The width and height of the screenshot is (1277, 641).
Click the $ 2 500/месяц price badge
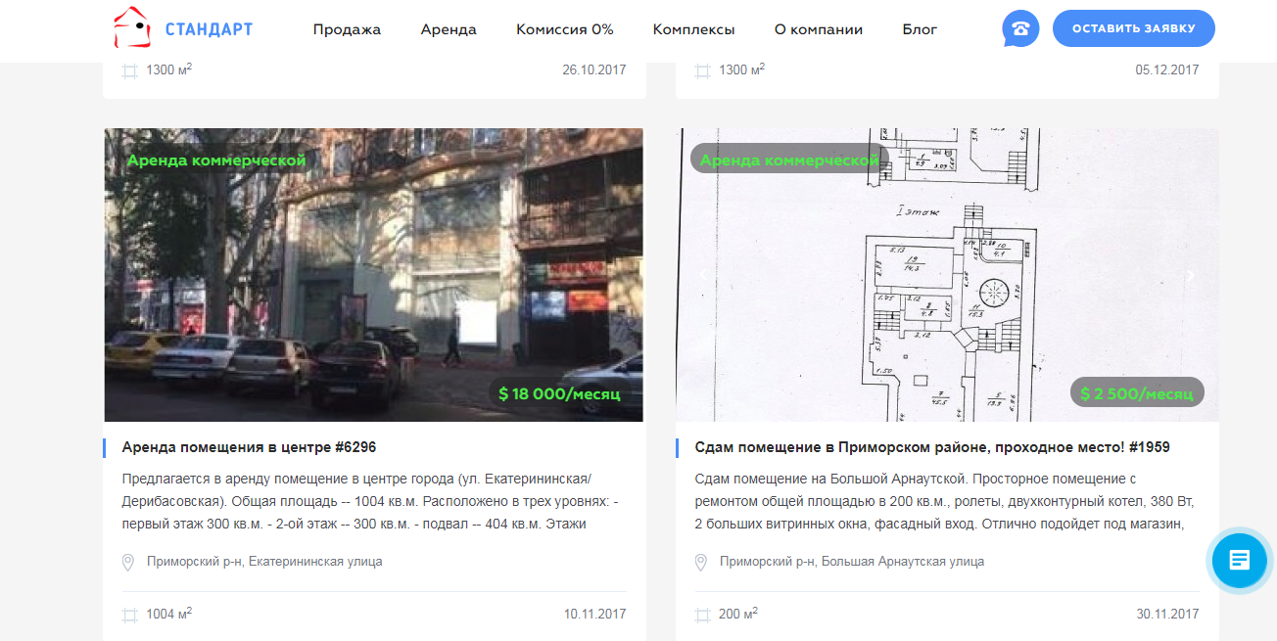click(1136, 393)
